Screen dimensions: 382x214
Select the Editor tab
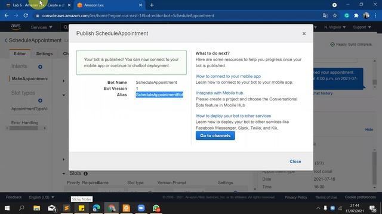20,53
